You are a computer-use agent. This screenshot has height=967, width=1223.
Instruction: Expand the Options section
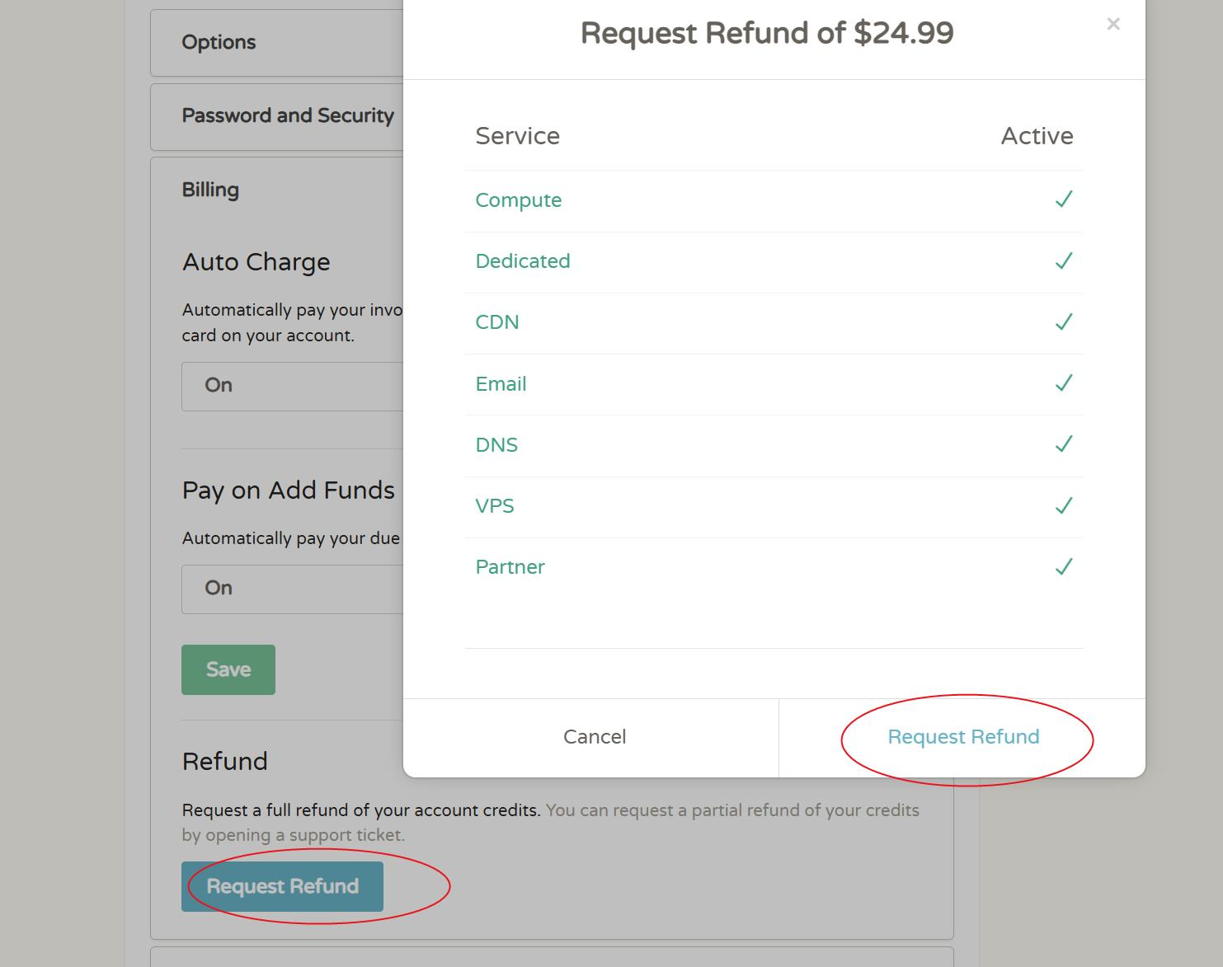pyautogui.click(x=276, y=42)
